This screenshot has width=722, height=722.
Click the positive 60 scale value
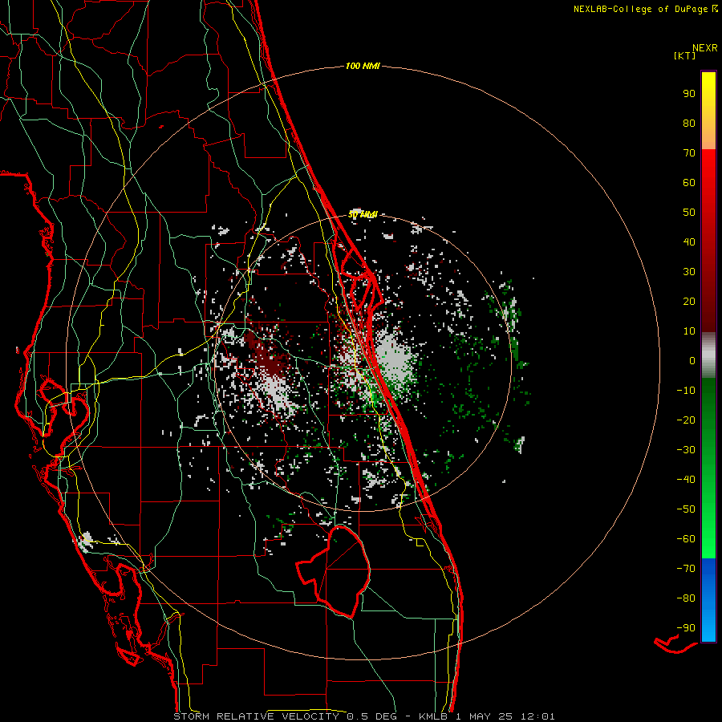689,182
